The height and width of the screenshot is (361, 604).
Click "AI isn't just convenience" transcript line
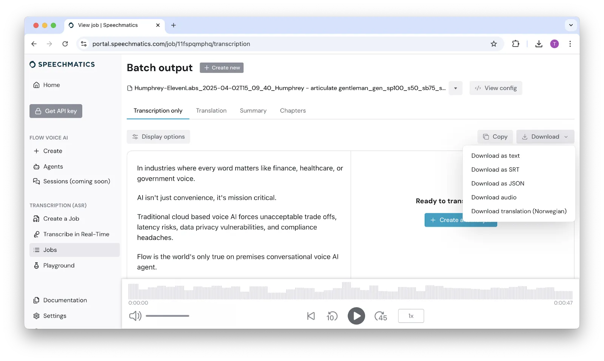point(206,198)
